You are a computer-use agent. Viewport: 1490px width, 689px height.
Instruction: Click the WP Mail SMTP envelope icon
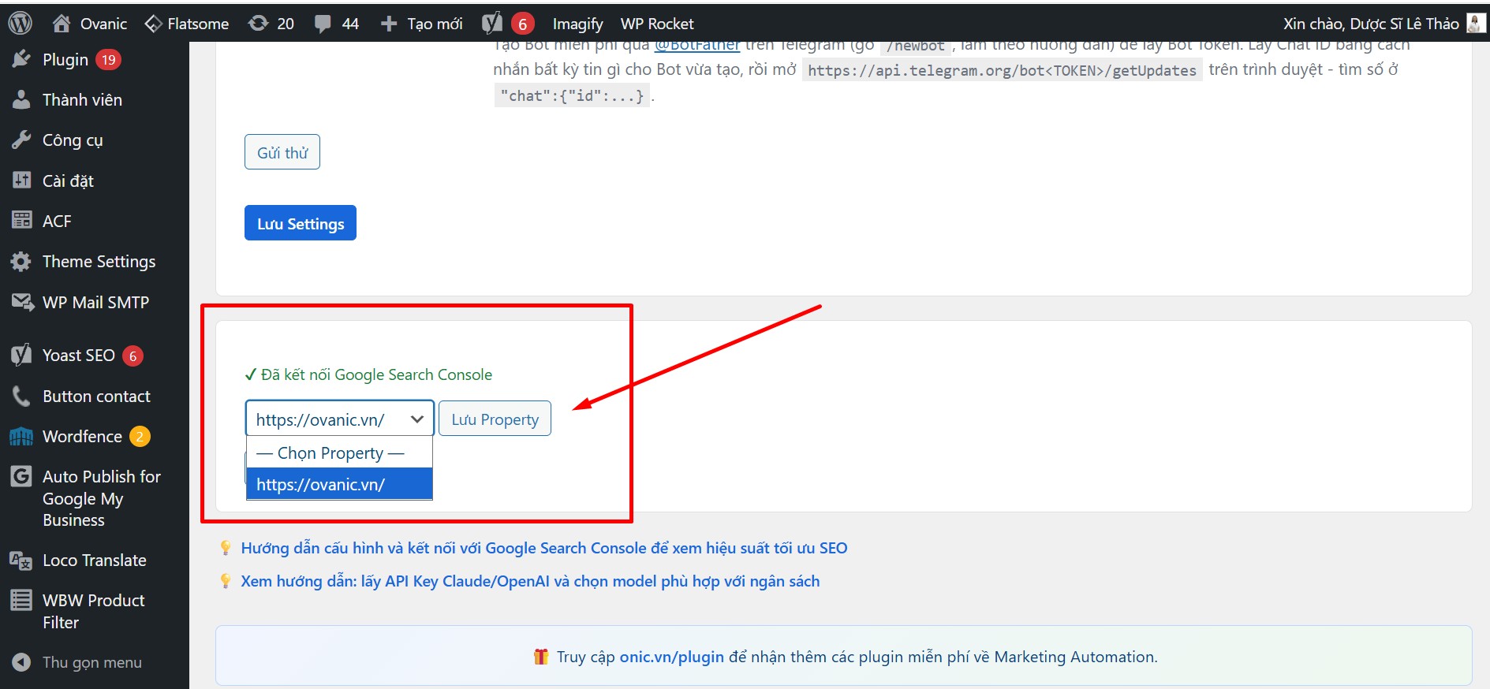click(x=21, y=302)
